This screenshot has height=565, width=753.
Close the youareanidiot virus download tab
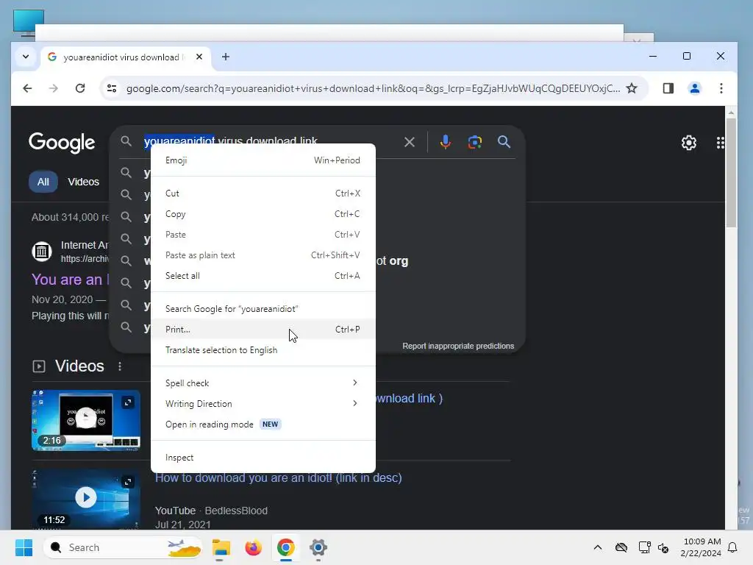click(199, 57)
